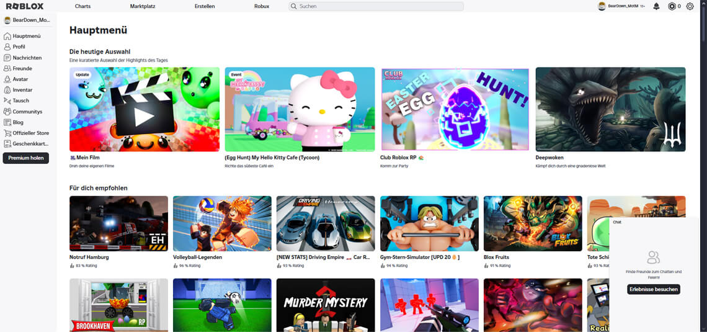Open the settings gear icon
Viewport: 707px width, 332px height.
click(690, 6)
